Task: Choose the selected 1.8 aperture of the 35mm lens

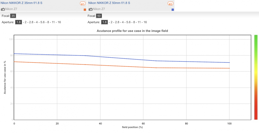Action: [x=18, y=22]
